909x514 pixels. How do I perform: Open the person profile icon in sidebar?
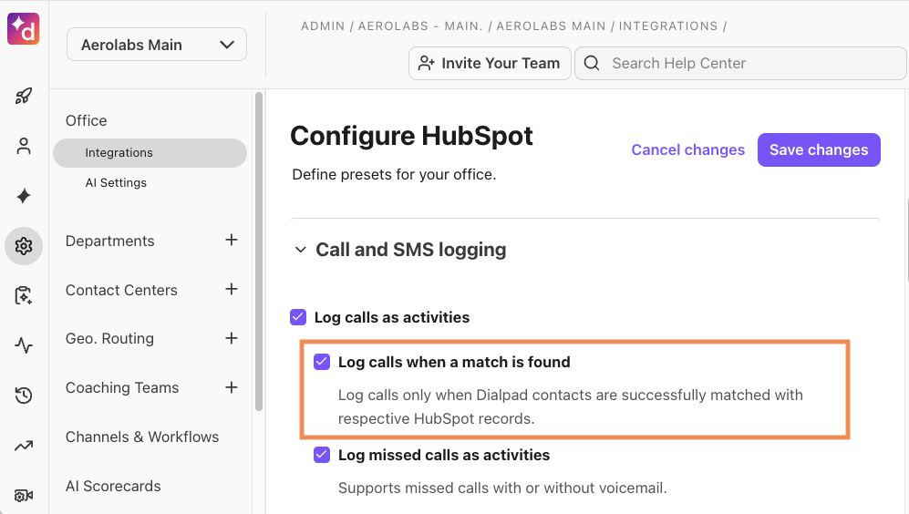pyautogui.click(x=24, y=146)
